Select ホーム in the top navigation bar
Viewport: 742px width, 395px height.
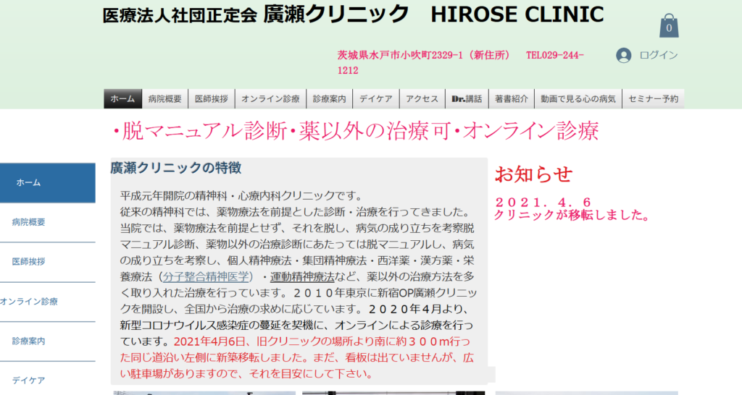(122, 99)
